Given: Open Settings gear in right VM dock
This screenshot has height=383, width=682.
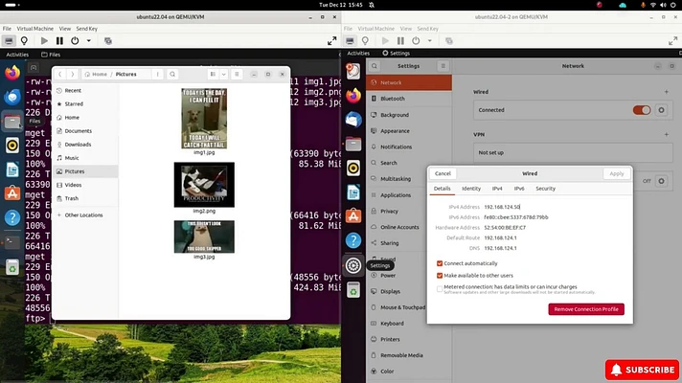Looking at the screenshot, I should [x=353, y=265].
